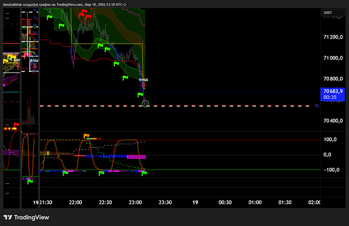Click the вход text label on the main chart
349x226 pixels.
(x=144, y=80)
